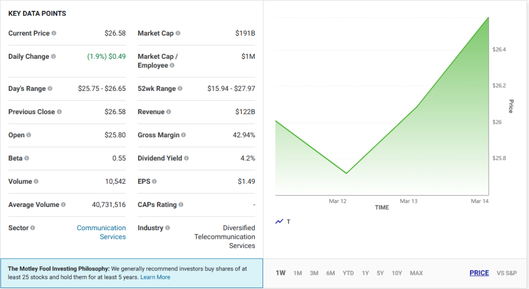Click info icon beside EPS
This screenshot has width=529, height=289.
point(154,181)
